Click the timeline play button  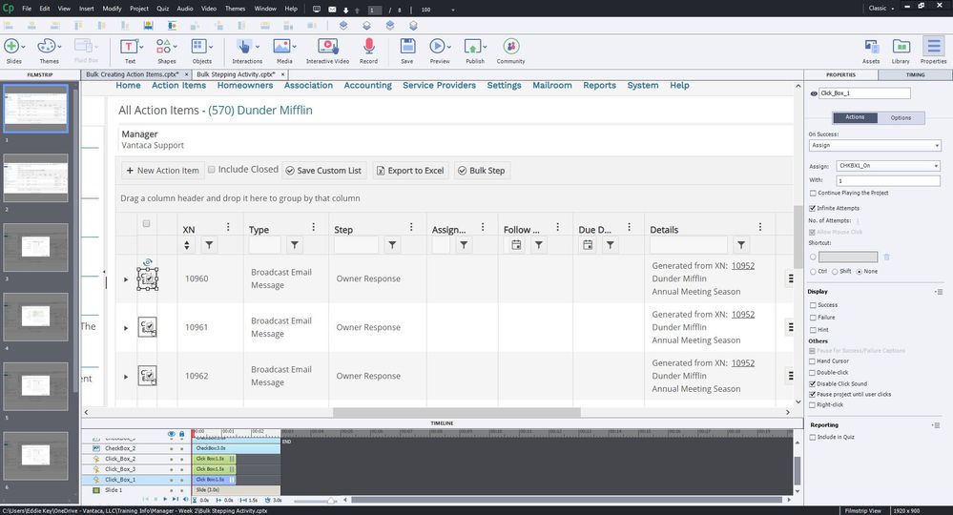click(165, 499)
